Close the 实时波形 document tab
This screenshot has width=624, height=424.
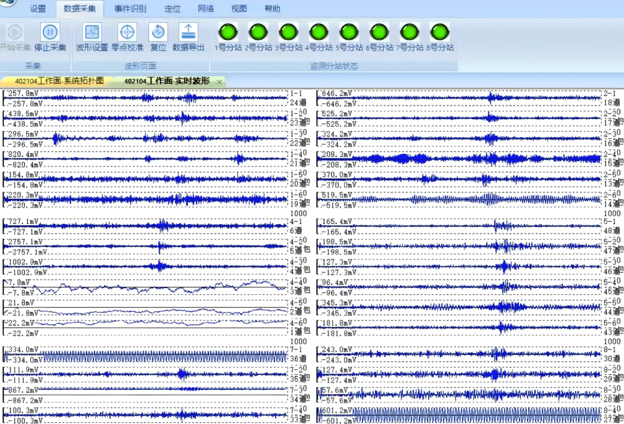point(219,82)
